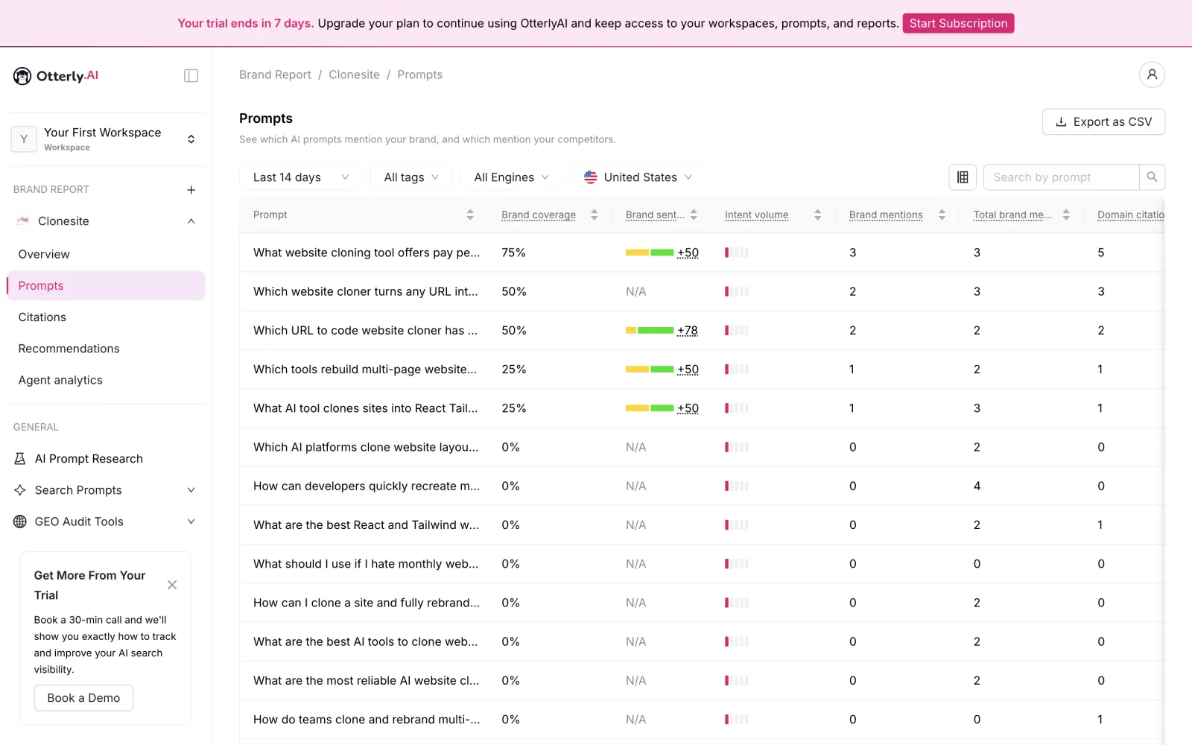Click the 75% brand coverage value
Viewport: 1192px width, 745px height.
point(513,253)
